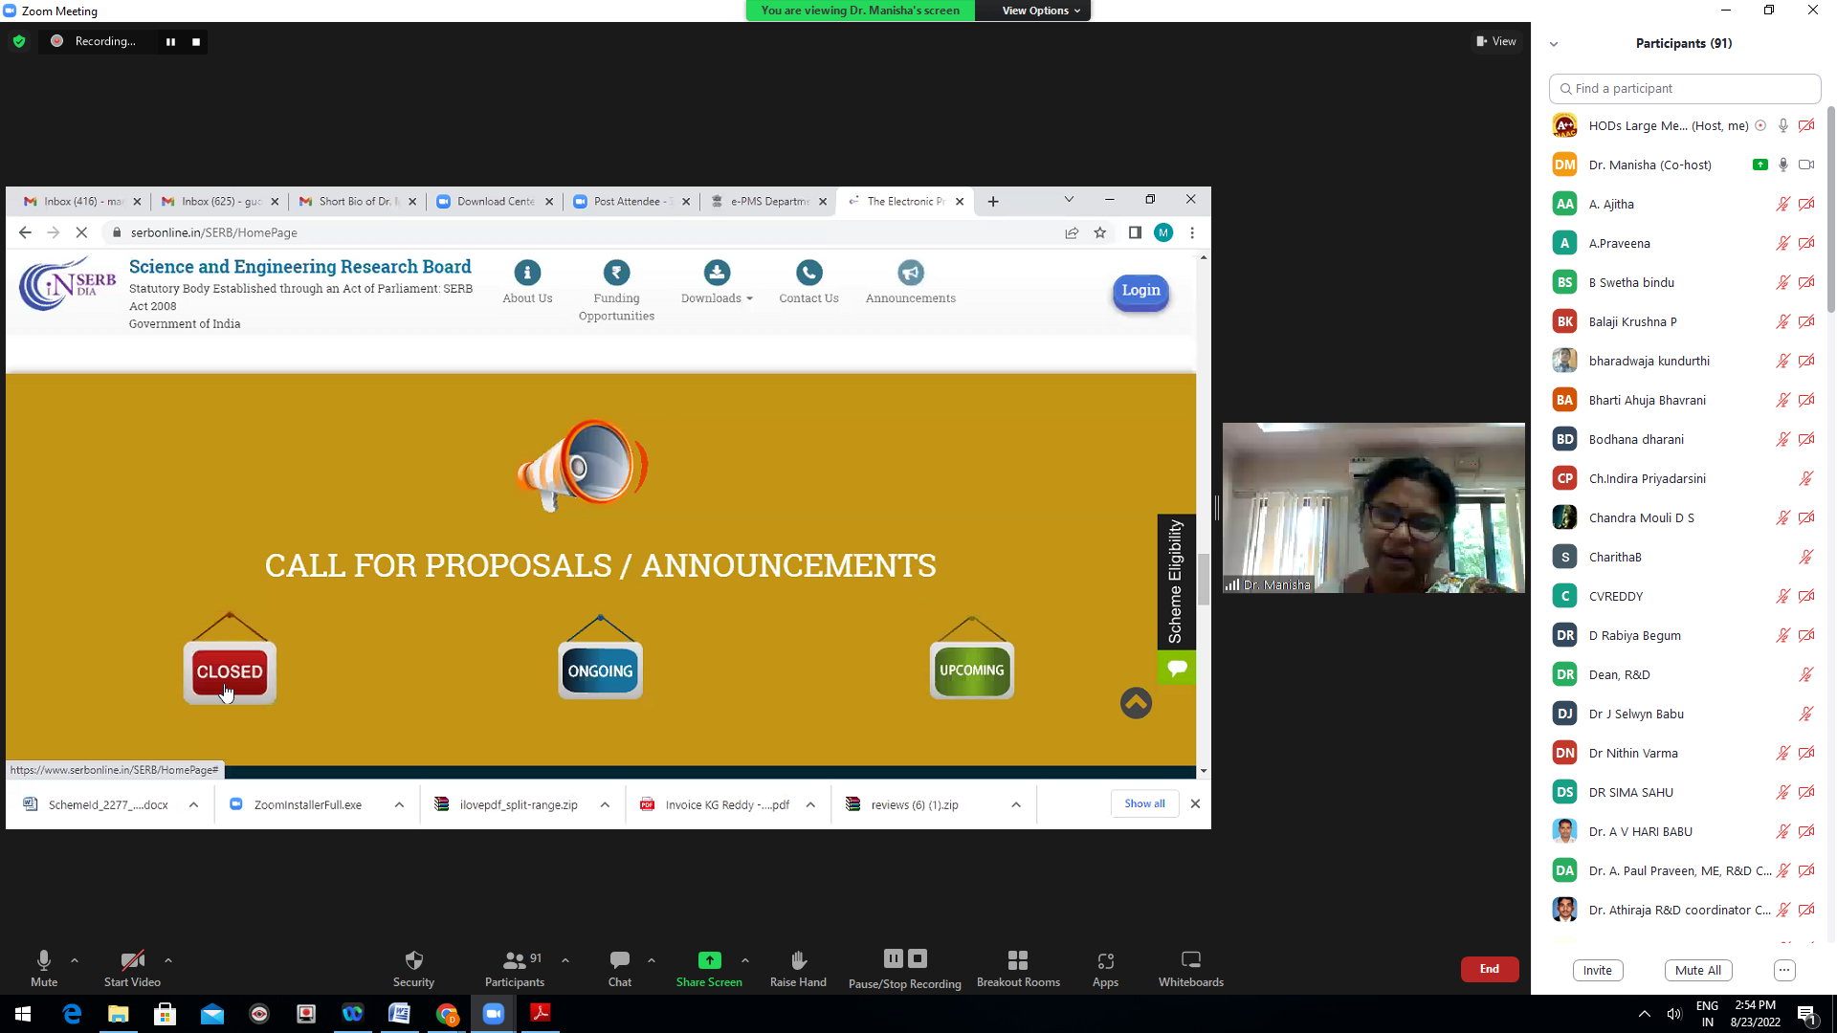Click the scroll-to-top arrow circle
This screenshot has height=1033, width=1837.
(1136, 703)
